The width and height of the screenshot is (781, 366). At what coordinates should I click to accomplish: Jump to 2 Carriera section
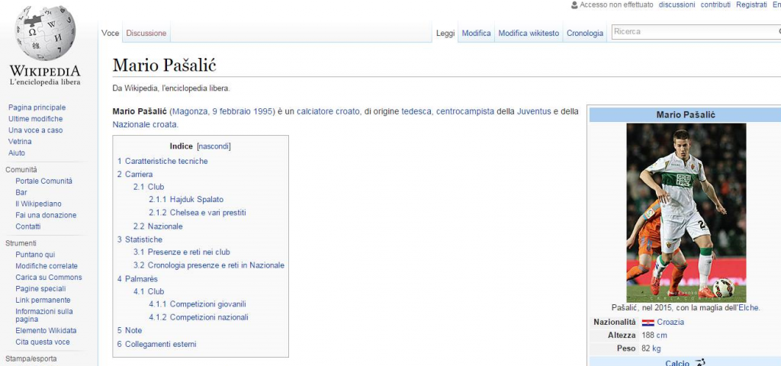pyautogui.click(x=135, y=175)
